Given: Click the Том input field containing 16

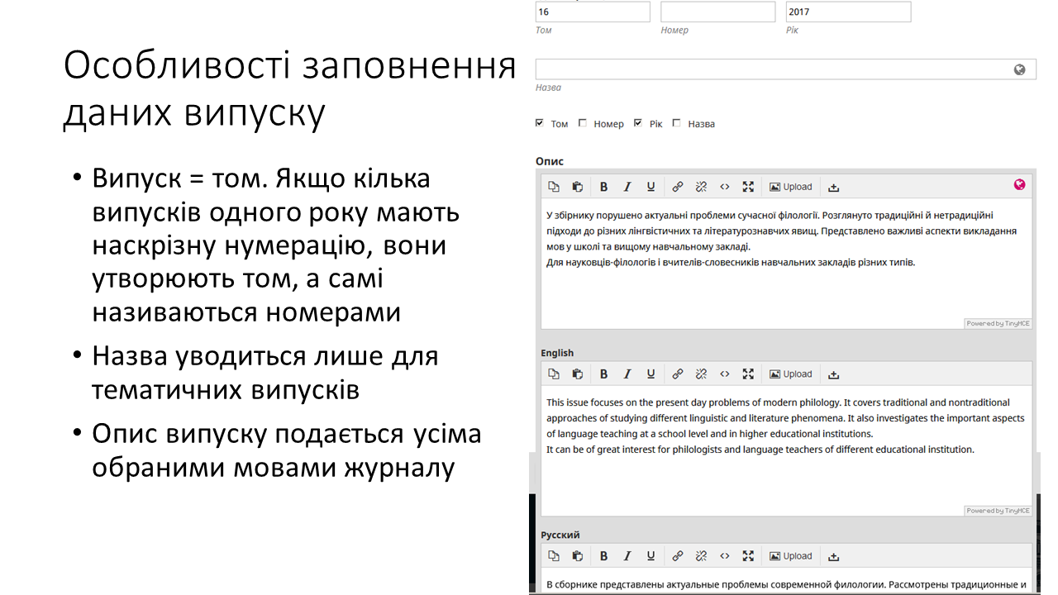Looking at the screenshot, I should click(x=592, y=12).
